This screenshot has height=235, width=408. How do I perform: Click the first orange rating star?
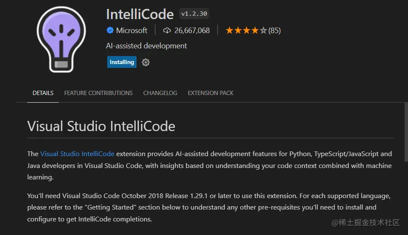[x=229, y=31]
